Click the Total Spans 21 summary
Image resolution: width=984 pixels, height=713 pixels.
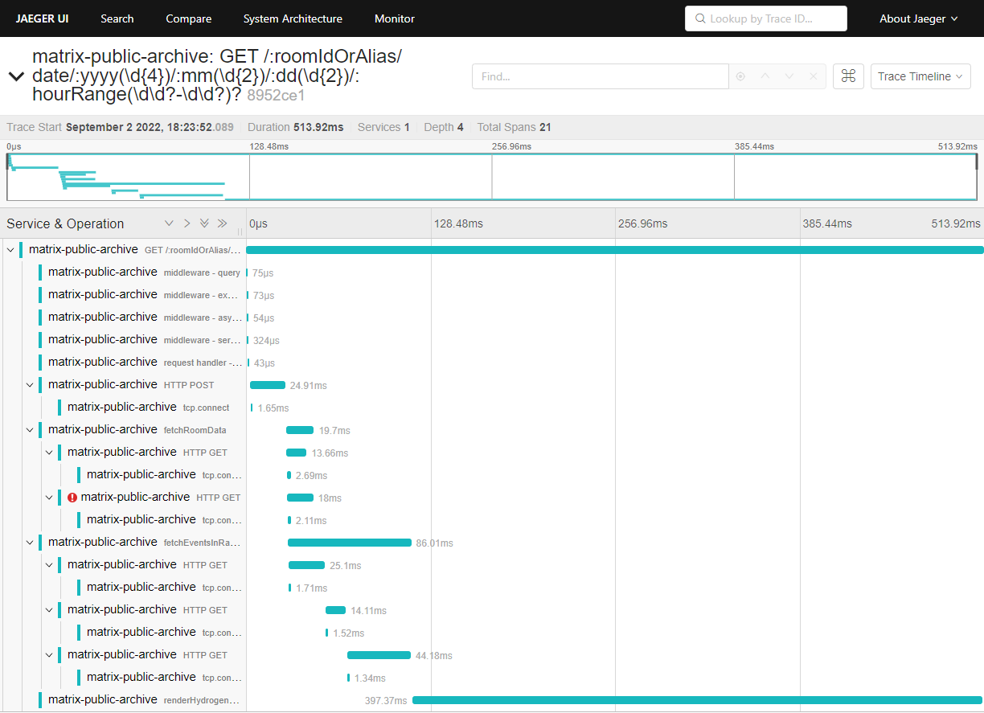click(515, 127)
